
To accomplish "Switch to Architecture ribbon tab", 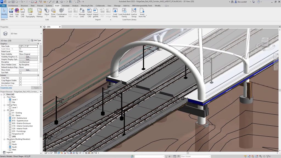I will tap(13, 6).
